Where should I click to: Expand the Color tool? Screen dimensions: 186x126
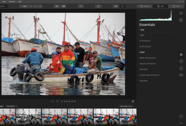157,52
